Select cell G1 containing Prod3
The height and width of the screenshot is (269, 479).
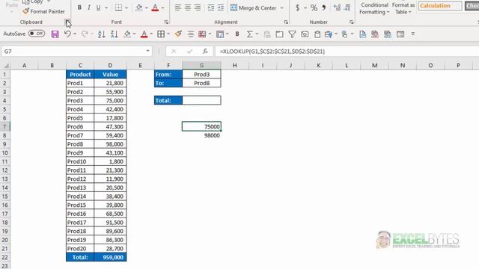[201, 74]
